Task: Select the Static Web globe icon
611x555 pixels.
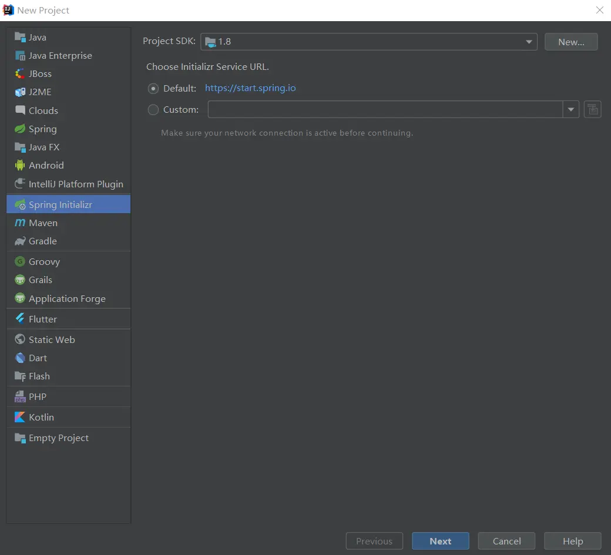Action: point(20,339)
